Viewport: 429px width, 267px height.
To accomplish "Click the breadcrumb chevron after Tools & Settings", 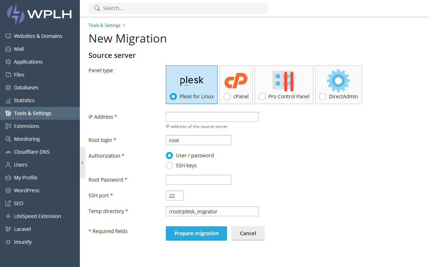I will pyautogui.click(x=124, y=25).
